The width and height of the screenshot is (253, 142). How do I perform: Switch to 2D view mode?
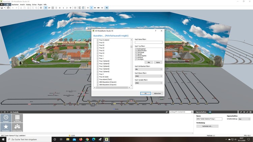coord(49,7)
